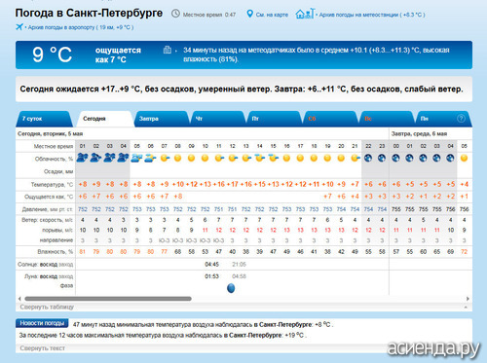Click the building sensor icon in blue banner

click(x=168, y=50)
